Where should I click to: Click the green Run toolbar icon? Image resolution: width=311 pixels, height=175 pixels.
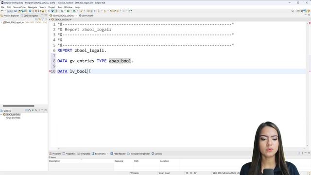[68, 11]
